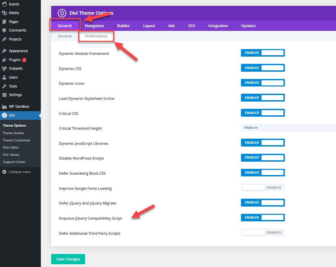
Task: Go to the Integration tab
Action: tap(218, 26)
